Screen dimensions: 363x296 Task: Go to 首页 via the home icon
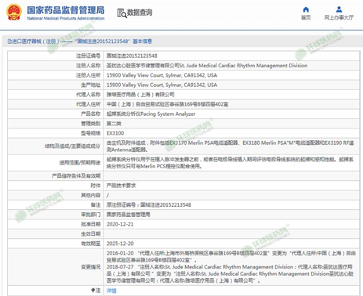[306, 10]
